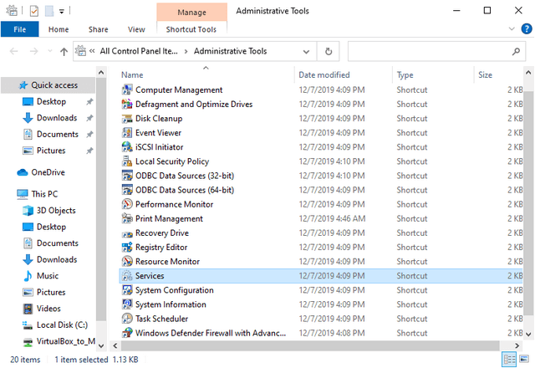Screen dimensions: 535x368
Task: Switch to large thumbnails view icon
Action: [524, 360]
